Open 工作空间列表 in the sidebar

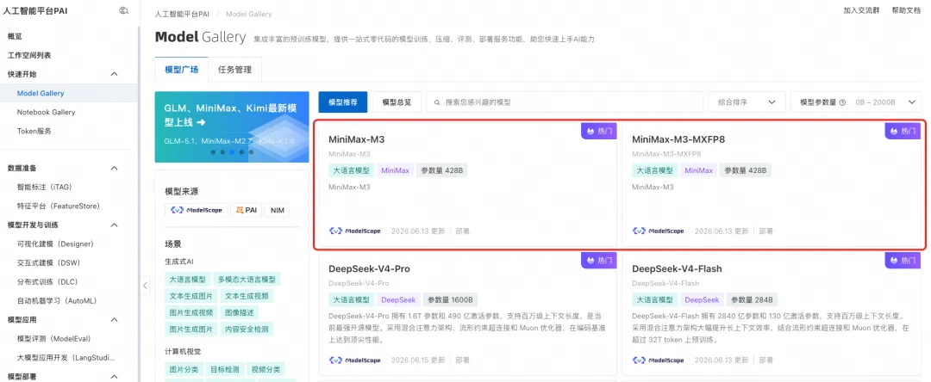coord(29,55)
